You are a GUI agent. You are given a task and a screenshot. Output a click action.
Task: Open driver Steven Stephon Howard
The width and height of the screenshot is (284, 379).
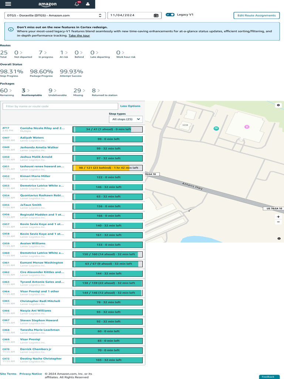point(39,320)
